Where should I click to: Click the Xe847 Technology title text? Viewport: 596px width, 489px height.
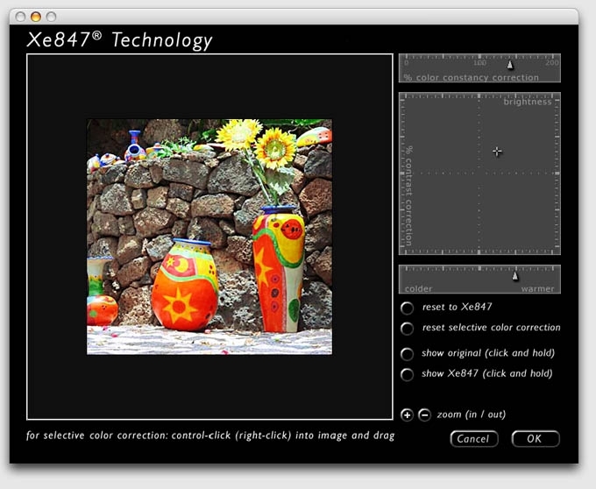pyautogui.click(x=120, y=40)
